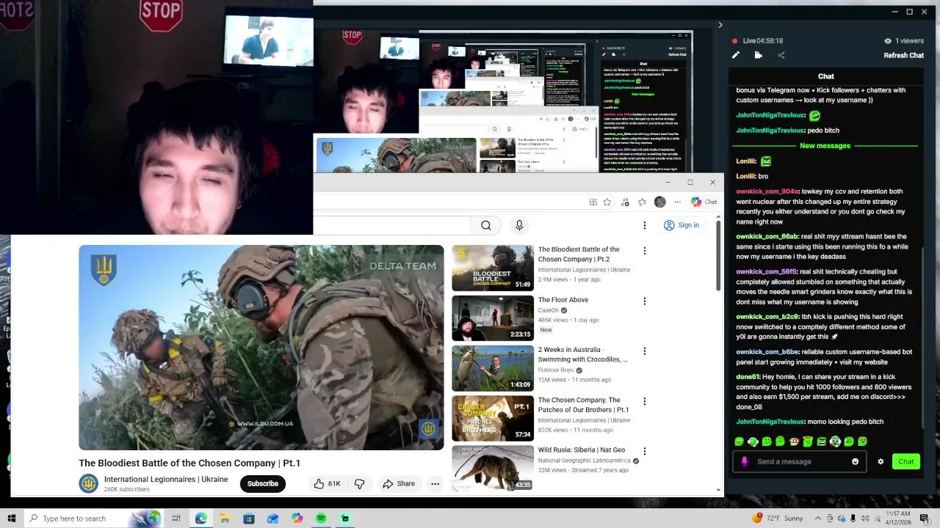Open the emoji picker in chat input
Viewport: 940px width, 528px height.
click(x=855, y=462)
